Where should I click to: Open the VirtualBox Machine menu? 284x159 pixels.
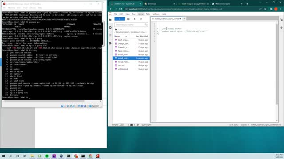click(11, 8)
